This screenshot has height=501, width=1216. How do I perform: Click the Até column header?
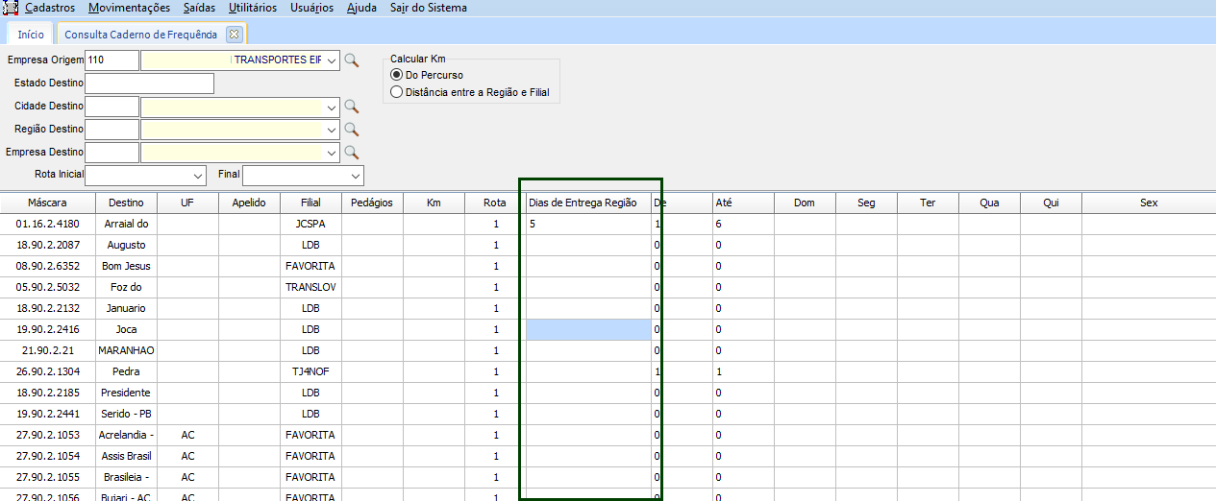point(743,203)
